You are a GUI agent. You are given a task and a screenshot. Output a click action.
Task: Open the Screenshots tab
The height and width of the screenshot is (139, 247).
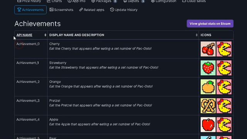tap(61, 10)
